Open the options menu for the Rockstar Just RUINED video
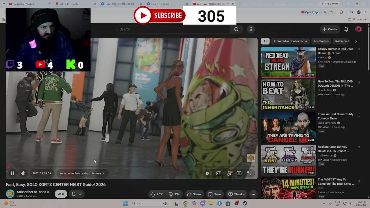 click(359, 148)
